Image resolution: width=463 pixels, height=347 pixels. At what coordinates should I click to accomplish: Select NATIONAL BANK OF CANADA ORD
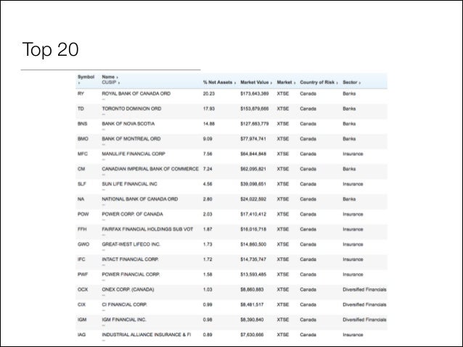139,199
